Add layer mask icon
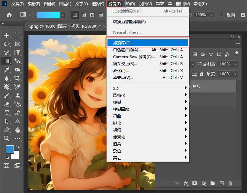247x193 pixels. (194, 183)
